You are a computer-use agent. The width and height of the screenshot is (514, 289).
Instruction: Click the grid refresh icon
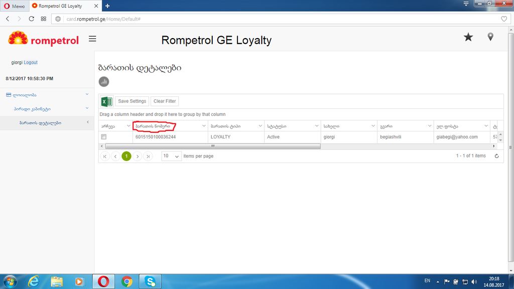click(x=496, y=156)
